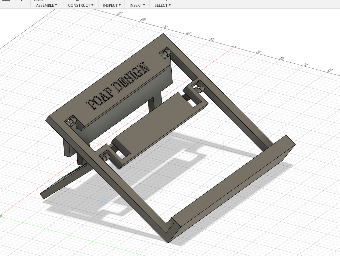Screen dimensions: 340x256
Task: Open the INSERT dropdown menu
Action: 137,5
